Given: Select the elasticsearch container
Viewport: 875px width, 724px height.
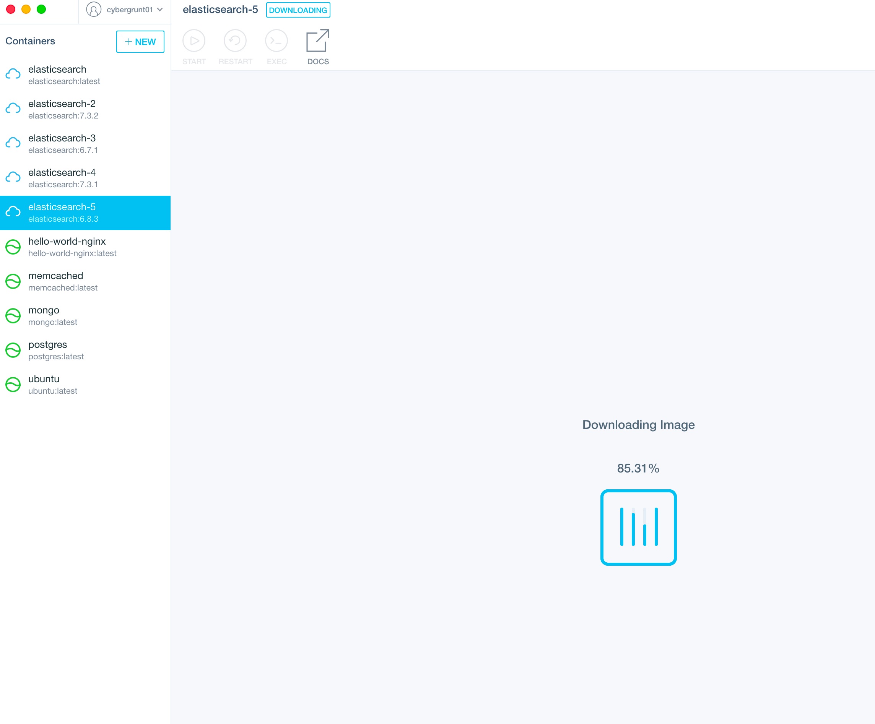Looking at the screenshot, I should (x=85, y=75).
